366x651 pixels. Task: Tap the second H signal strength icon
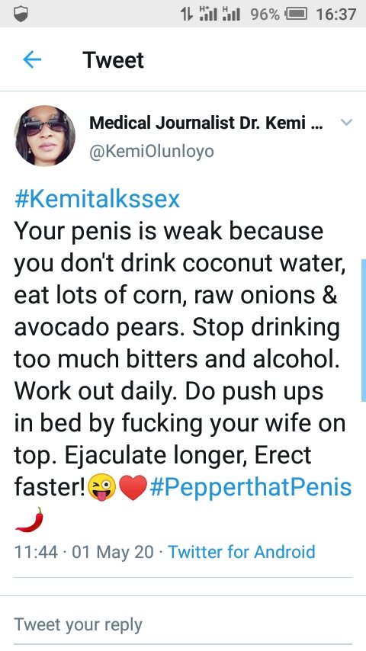(231, 14)
